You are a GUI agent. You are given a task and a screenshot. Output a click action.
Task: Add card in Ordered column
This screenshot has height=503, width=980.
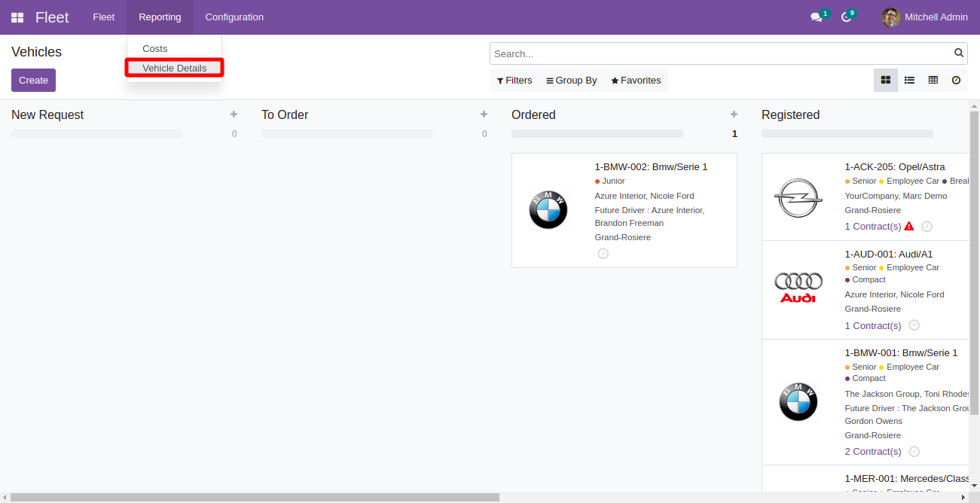(734, 114)
